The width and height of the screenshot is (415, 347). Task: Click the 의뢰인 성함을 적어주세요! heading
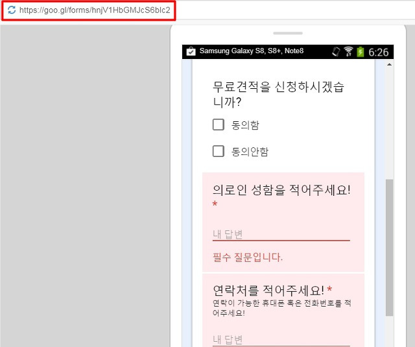point(281,190)
